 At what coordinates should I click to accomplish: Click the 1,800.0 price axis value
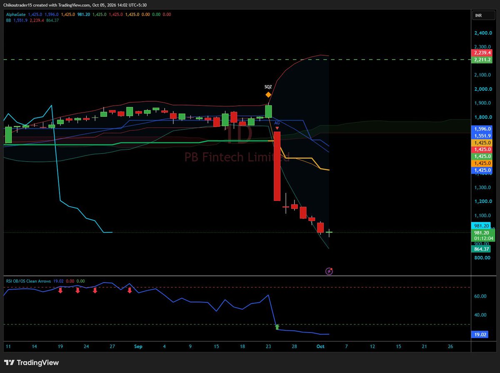(x=483, y=118)
